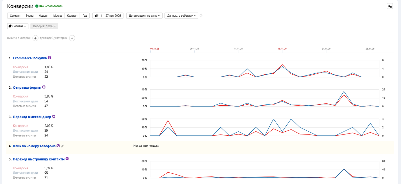Click 'Целевые визиты' label under Отправка формы
The width and height of the screenshot is (401, 184).
(x=24, y=106)
